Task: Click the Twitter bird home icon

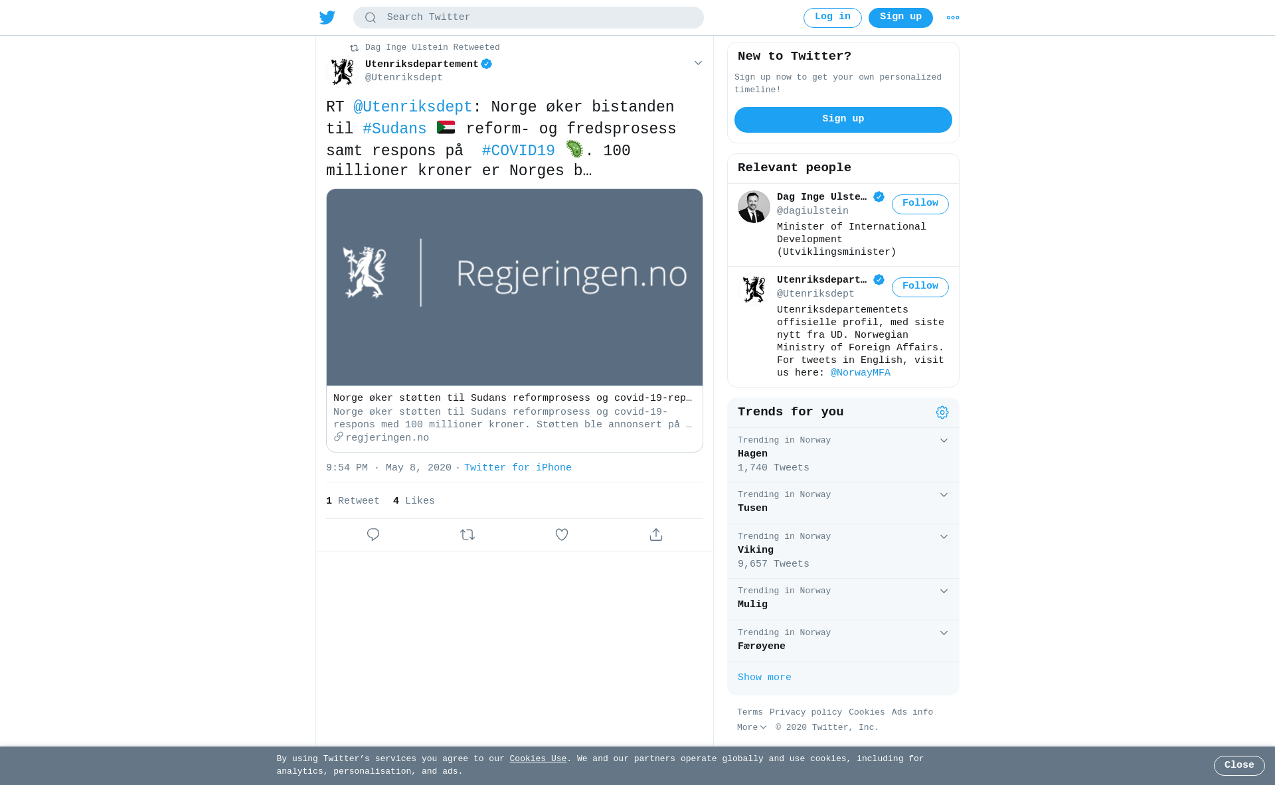Action: tap(327, 17)
